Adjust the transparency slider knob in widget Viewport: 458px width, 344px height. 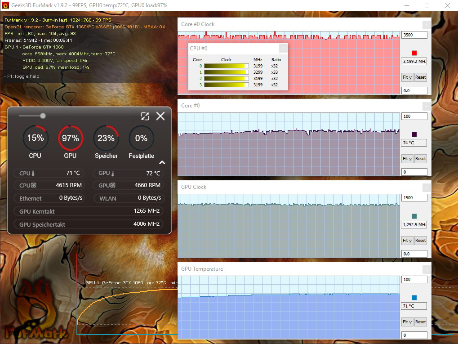click(x=43, y=116)
